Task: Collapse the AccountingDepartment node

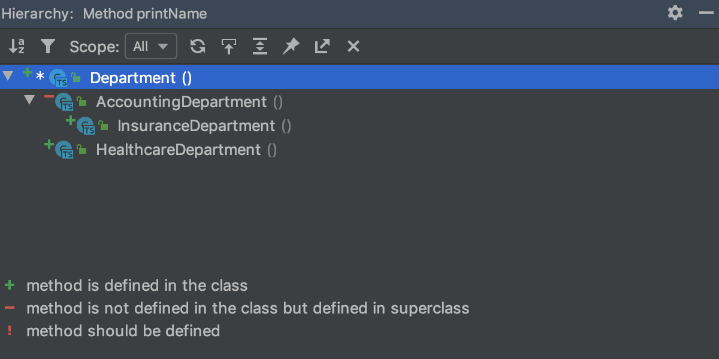Action: click(x=29, y=100)
